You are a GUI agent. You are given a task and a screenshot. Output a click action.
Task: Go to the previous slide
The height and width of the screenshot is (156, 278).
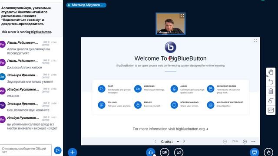[156, 142]
